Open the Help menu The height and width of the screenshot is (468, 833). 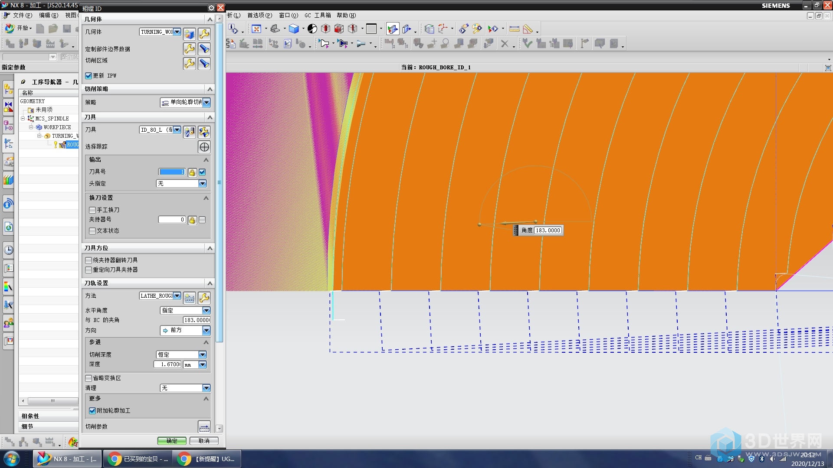pos(346,15)
